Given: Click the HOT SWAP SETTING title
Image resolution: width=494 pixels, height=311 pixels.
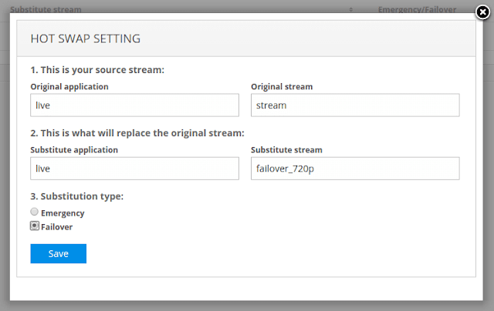Looking at the screenshot, I should pyautogui.click(x=85, y=38).
